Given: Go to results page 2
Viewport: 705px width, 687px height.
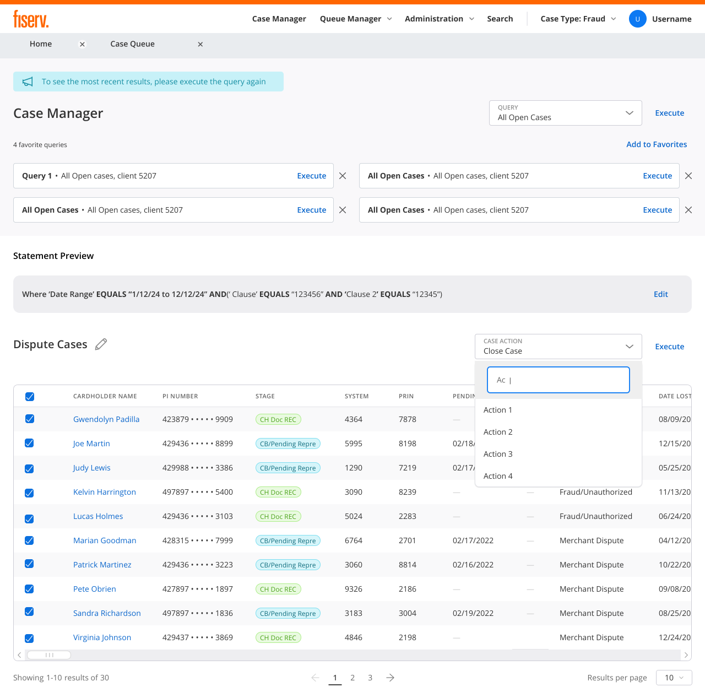Looking at the screenshot, I should pyautogui.click(x=352, y=678).
